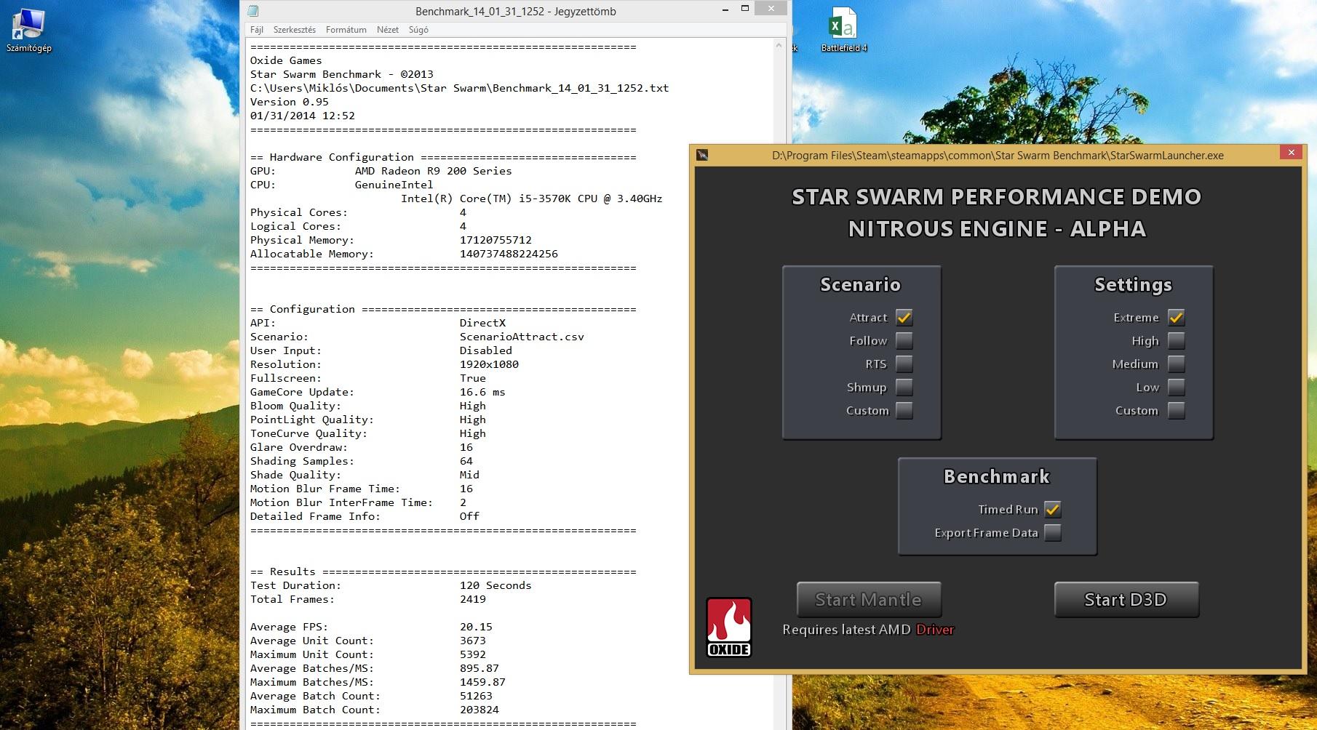
Task: Click the date line 01/31/2014 12:52
Action: (x=303, y=116)
